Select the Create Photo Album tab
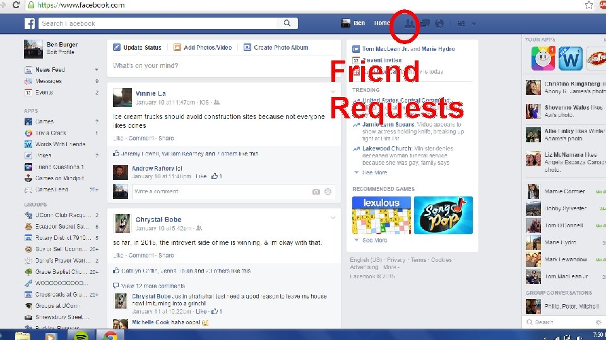Image resolution: width=606 pixels, height=340 pixels. coord(276,47)
